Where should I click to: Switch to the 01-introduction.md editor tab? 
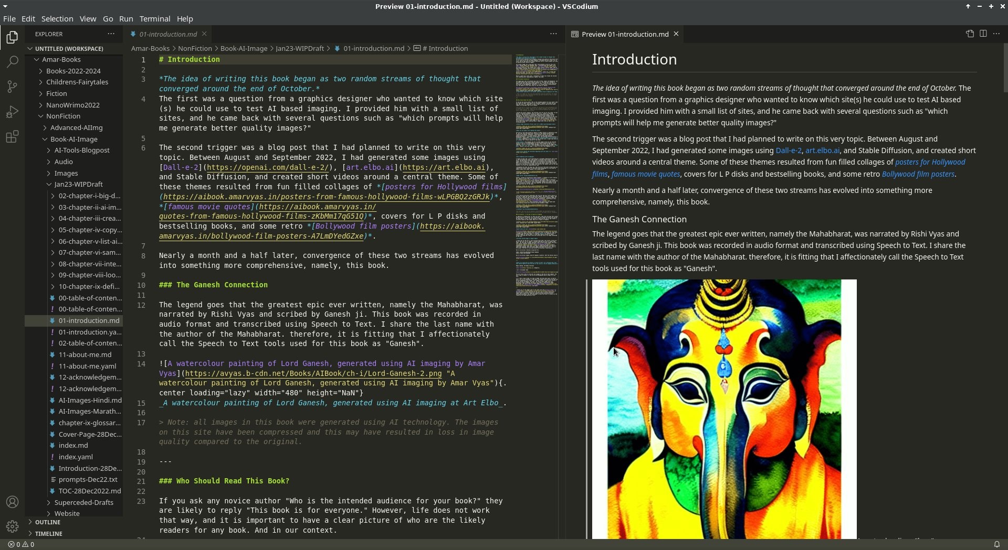(x=168, y=34)
